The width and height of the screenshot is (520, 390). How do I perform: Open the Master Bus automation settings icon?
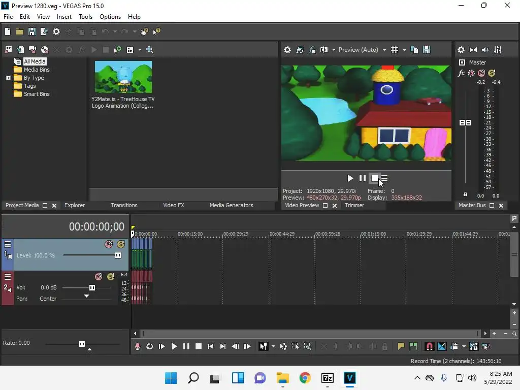(471, 73)
